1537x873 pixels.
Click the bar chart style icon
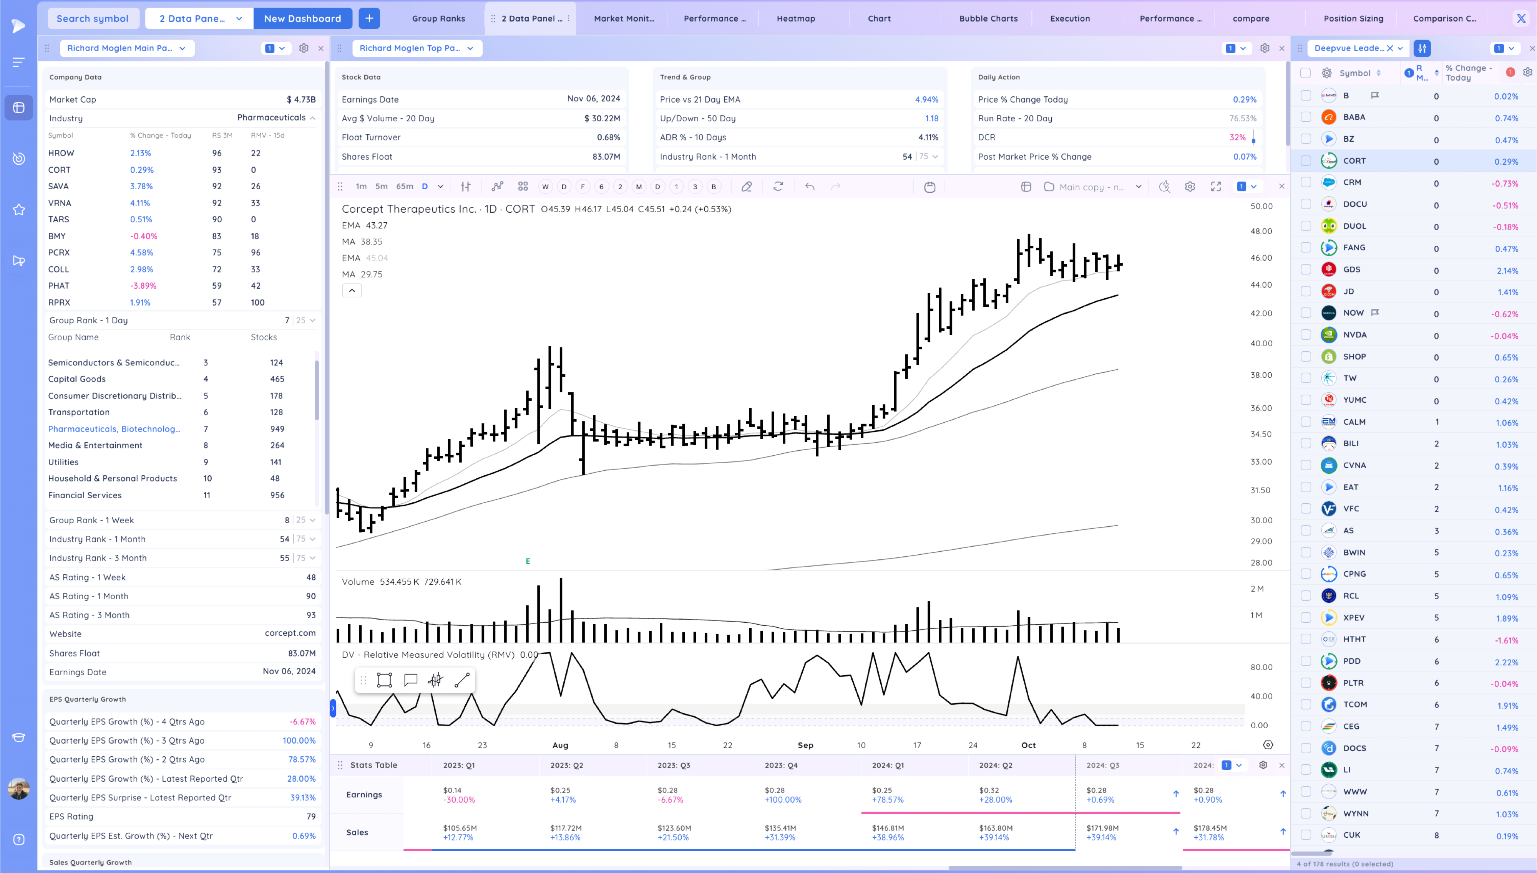(466, 187)
